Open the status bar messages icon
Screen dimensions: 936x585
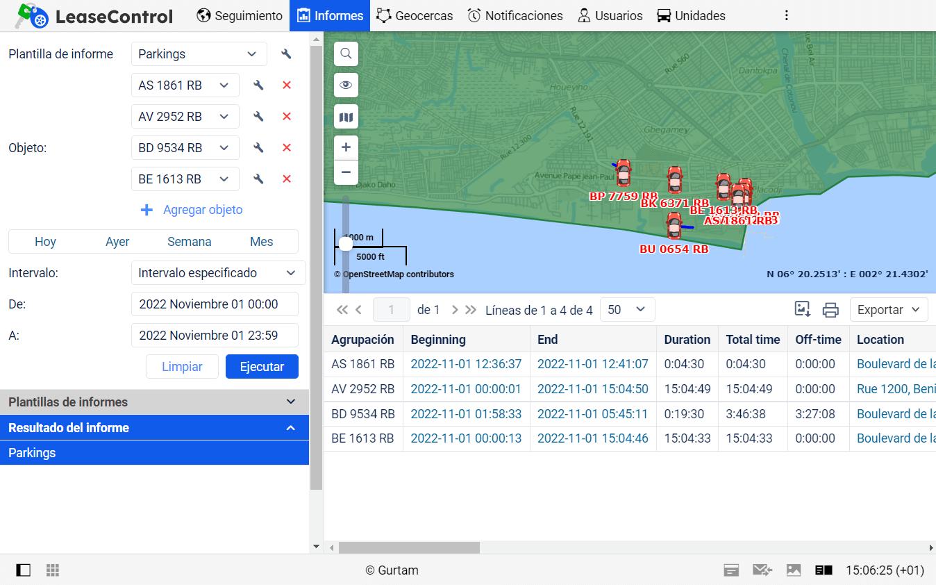coord(731,570)
